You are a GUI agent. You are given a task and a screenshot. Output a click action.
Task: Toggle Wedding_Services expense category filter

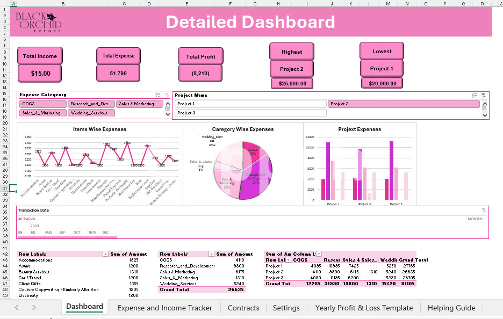pos(91,113)
